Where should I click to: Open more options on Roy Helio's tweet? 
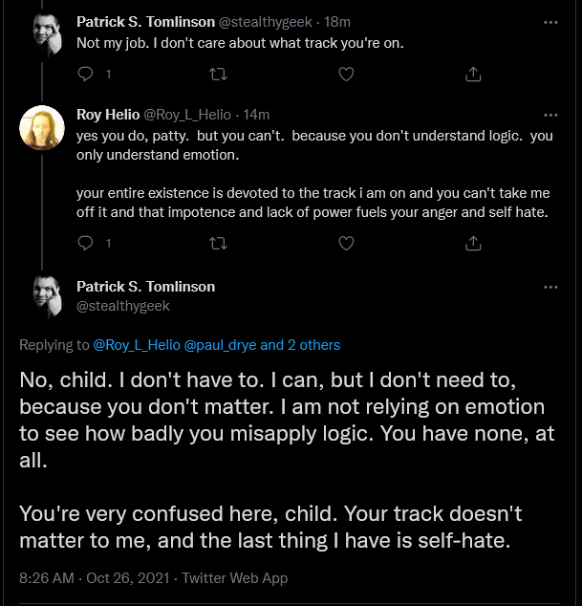pos(550,115)
